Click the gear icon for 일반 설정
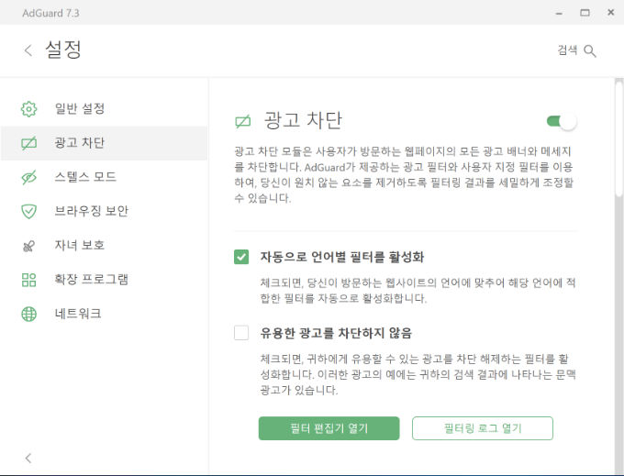Screen dimensions: 624x476 coord(28,108)
